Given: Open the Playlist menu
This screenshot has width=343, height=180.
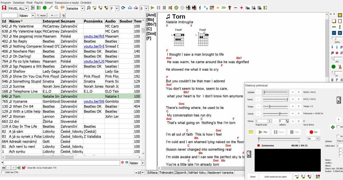Looking at the screenshot, I should 38,2.
